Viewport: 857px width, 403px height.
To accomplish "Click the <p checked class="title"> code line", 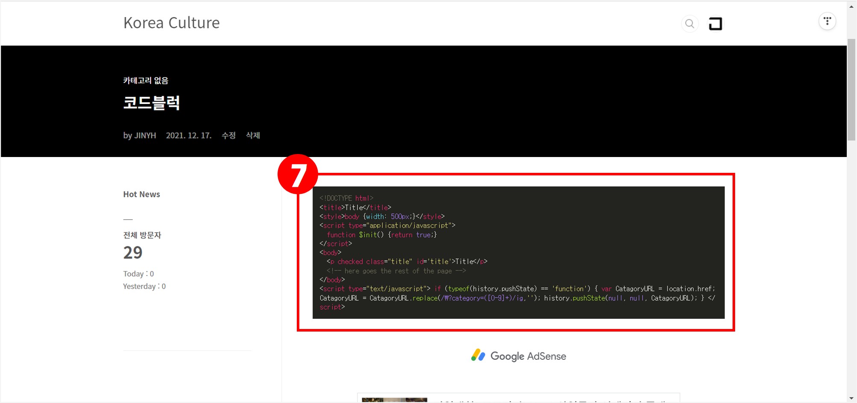I will 407,261.
